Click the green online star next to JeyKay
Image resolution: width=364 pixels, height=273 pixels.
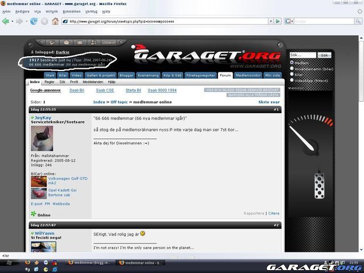tap(32, 118)
